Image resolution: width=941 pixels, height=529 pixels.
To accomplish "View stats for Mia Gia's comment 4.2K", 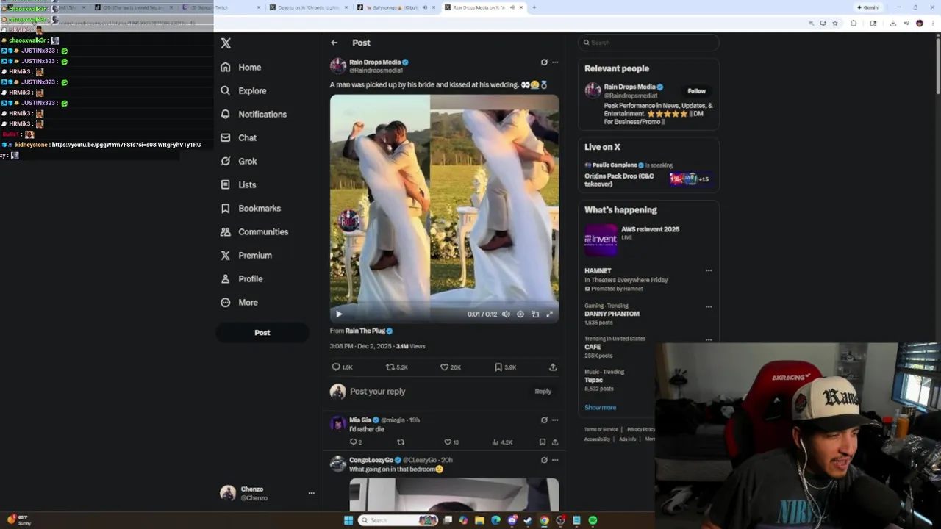I will (x=502, y=442).
